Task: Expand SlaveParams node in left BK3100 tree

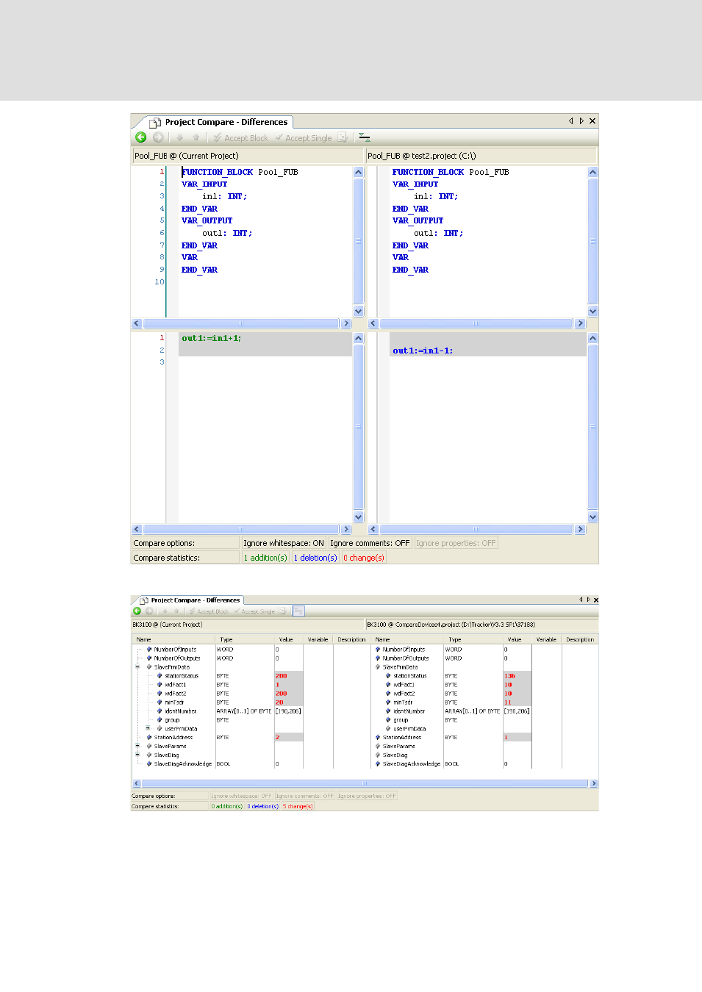Action: [137, 746]
